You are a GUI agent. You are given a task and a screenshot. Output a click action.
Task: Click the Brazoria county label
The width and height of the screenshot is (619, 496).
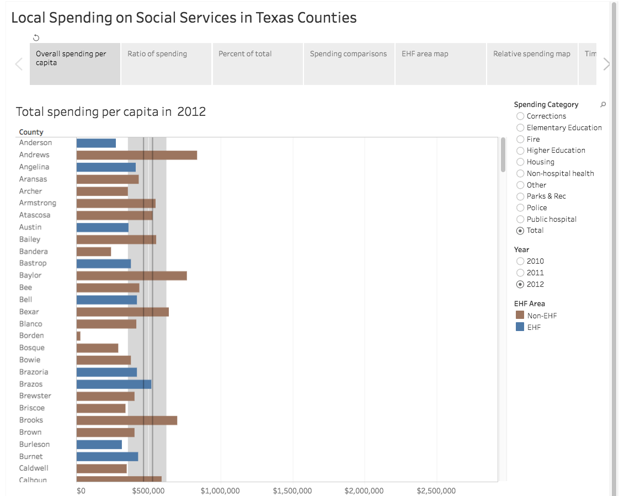(x=34, y=372)
